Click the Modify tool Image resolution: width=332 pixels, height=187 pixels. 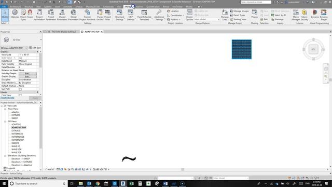5,15
